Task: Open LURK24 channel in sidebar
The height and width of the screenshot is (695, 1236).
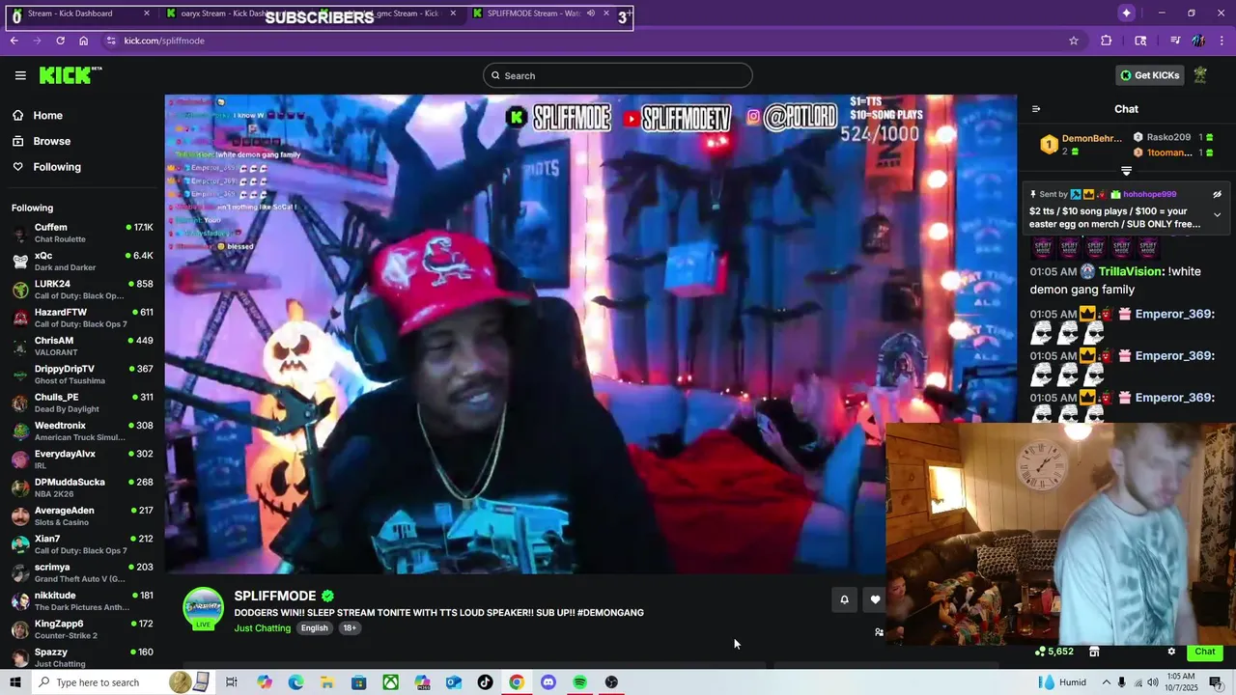Action: 82,290
